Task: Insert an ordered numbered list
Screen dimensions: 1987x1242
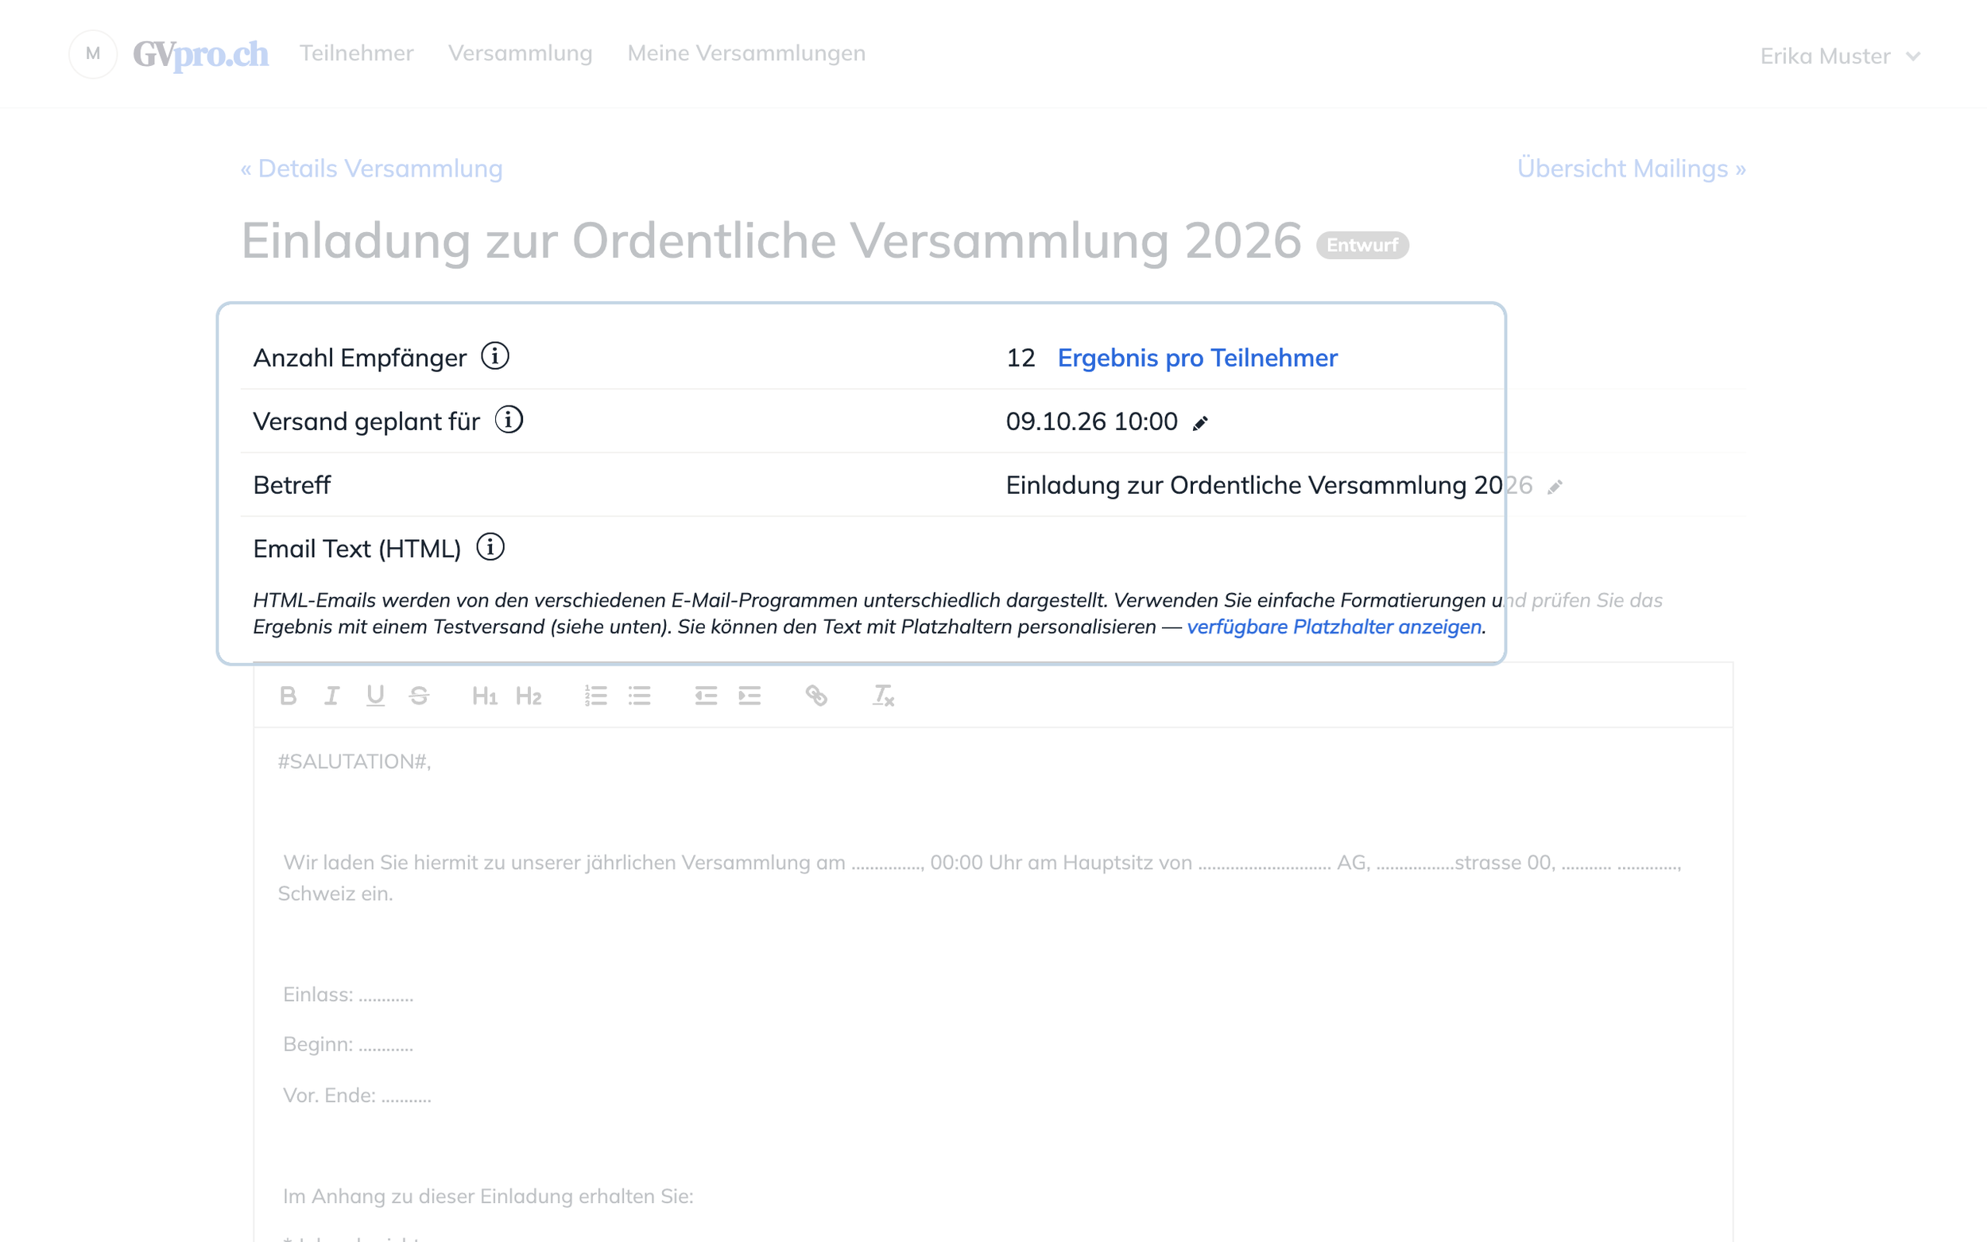Action: coord(595,696)
